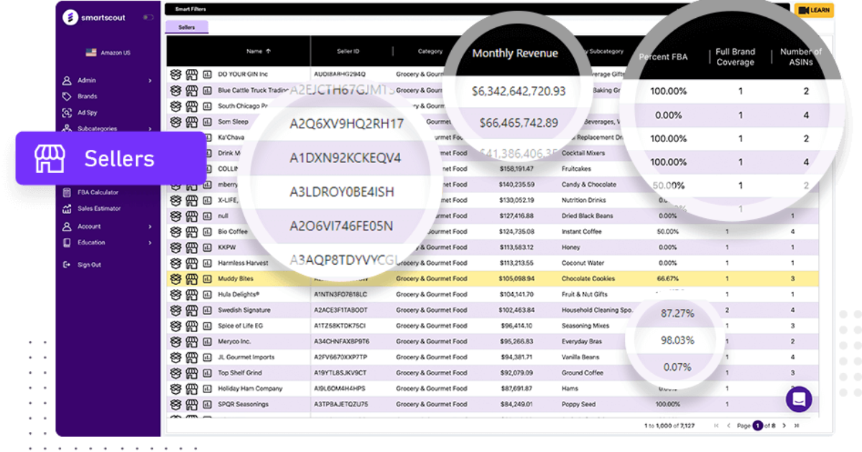Click the Full Brand Coverage column header
This screenshot has height=452, width=862.
click(735, 57)
